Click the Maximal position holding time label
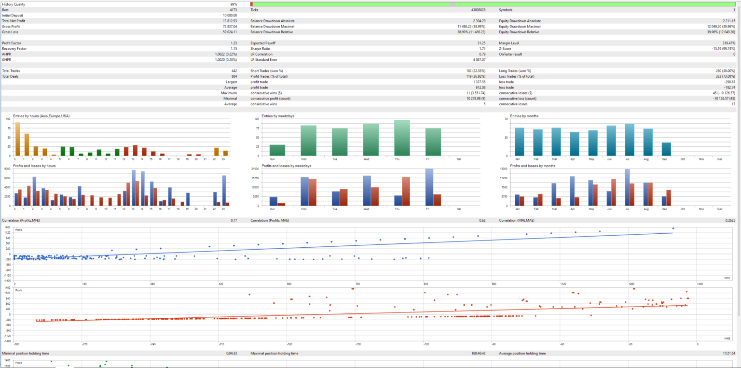741x368 pixels. coord(274,354)
